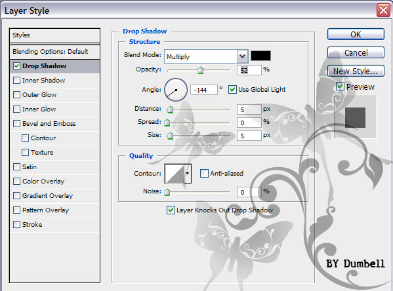Click the Angle dial control
The height and width of the screenshot is (291, 393).
pos(176,90)
